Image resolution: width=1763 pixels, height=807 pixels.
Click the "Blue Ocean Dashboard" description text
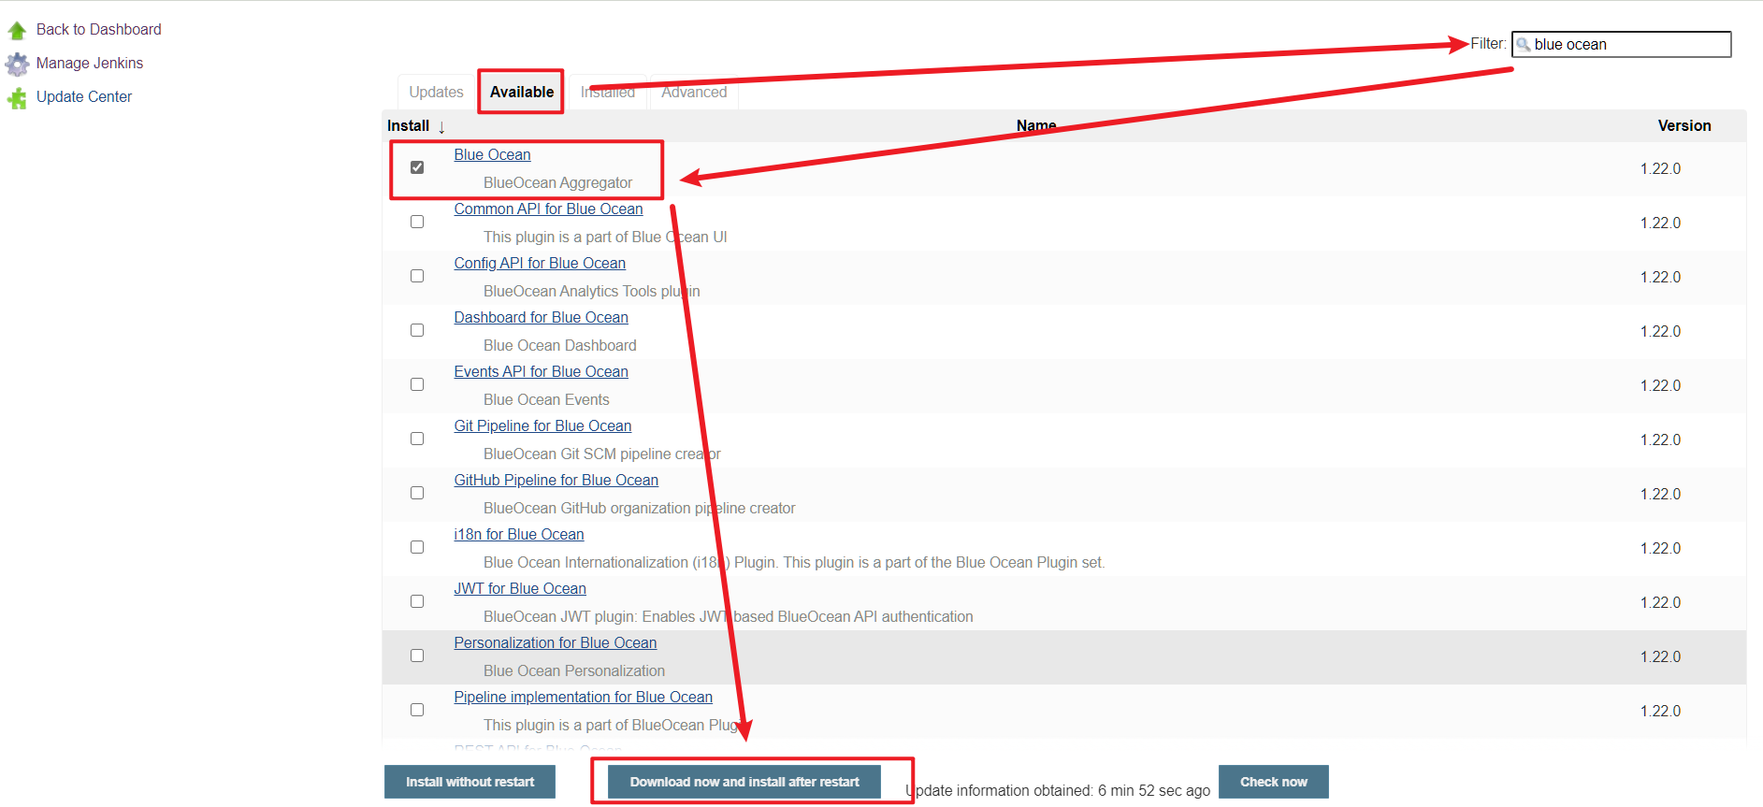coord(559,346)
